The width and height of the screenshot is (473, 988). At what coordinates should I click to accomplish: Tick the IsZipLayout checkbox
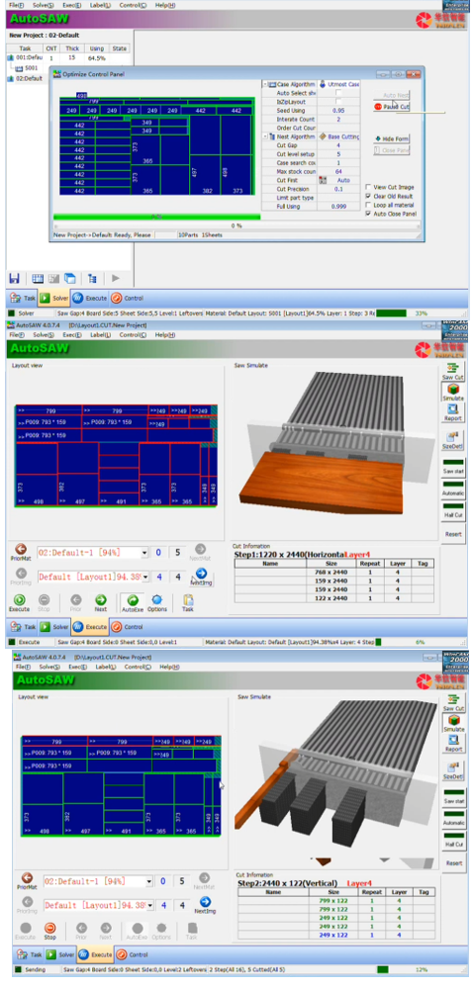(x=338, y=102)
